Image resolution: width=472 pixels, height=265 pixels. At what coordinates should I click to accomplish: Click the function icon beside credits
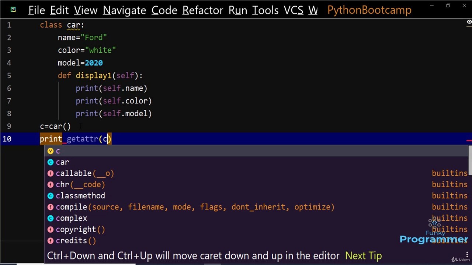(x=51, y=241)
